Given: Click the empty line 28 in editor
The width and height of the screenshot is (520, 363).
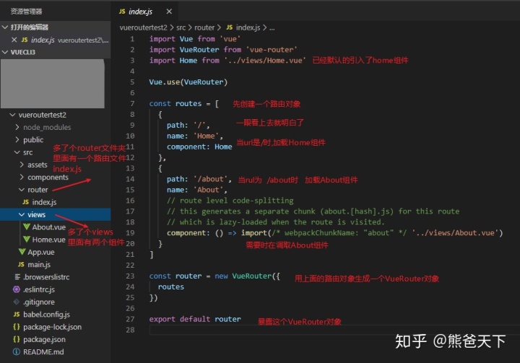Looking at the screenshot, I should [334, 330].
